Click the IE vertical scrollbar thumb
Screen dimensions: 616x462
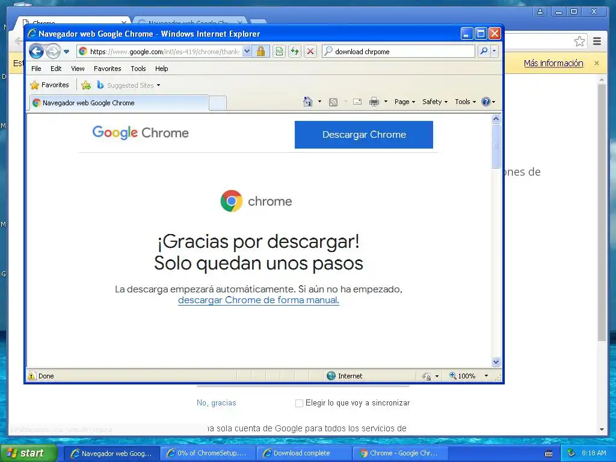(x=496, y=146)
